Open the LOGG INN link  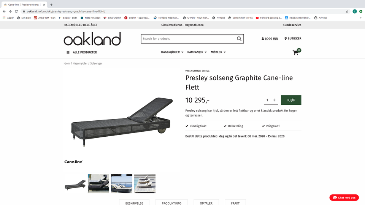[270, 39]
